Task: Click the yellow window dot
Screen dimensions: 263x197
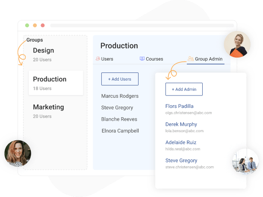Action: pyautogui.click(x=35, y=26)
